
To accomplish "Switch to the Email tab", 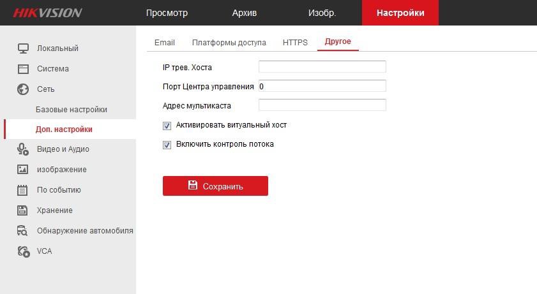I will coord(164,42).
